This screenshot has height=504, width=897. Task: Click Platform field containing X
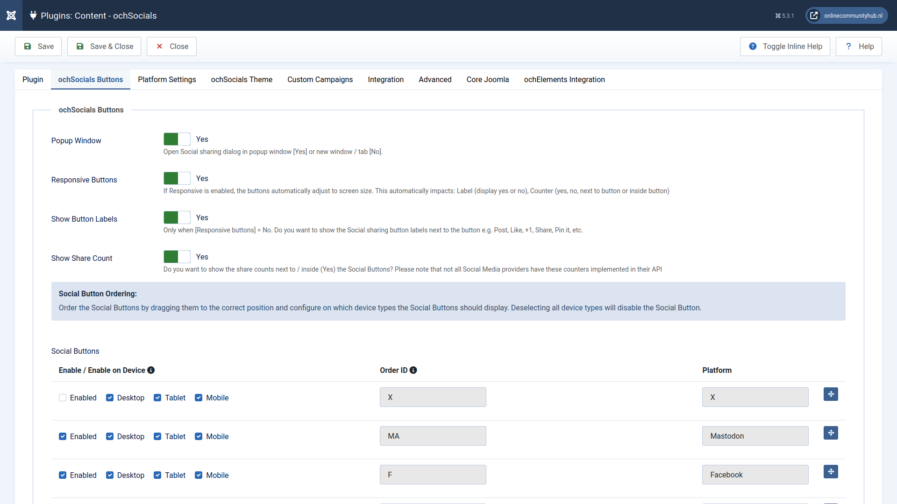[755, 397]
